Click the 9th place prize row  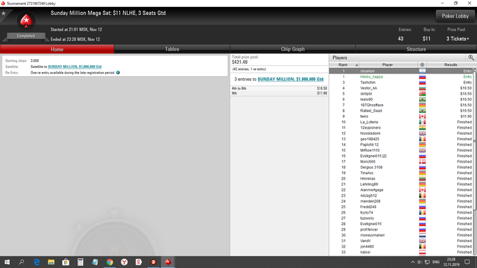point(279,93)
